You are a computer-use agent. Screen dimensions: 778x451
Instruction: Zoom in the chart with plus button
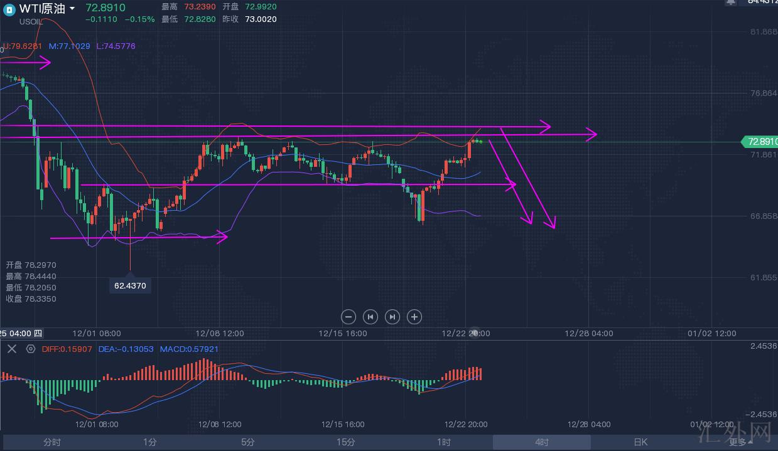[x=414, y=317]
